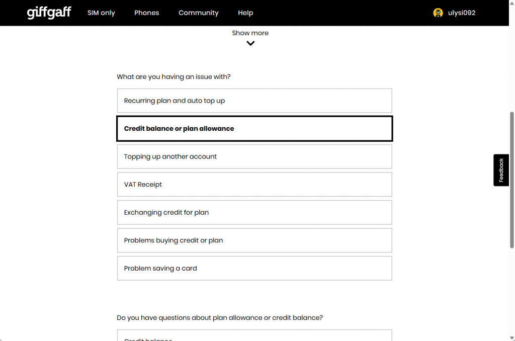Choose the VAT Receipt option
Screen dimensions: 515x341
coord(254,184)
